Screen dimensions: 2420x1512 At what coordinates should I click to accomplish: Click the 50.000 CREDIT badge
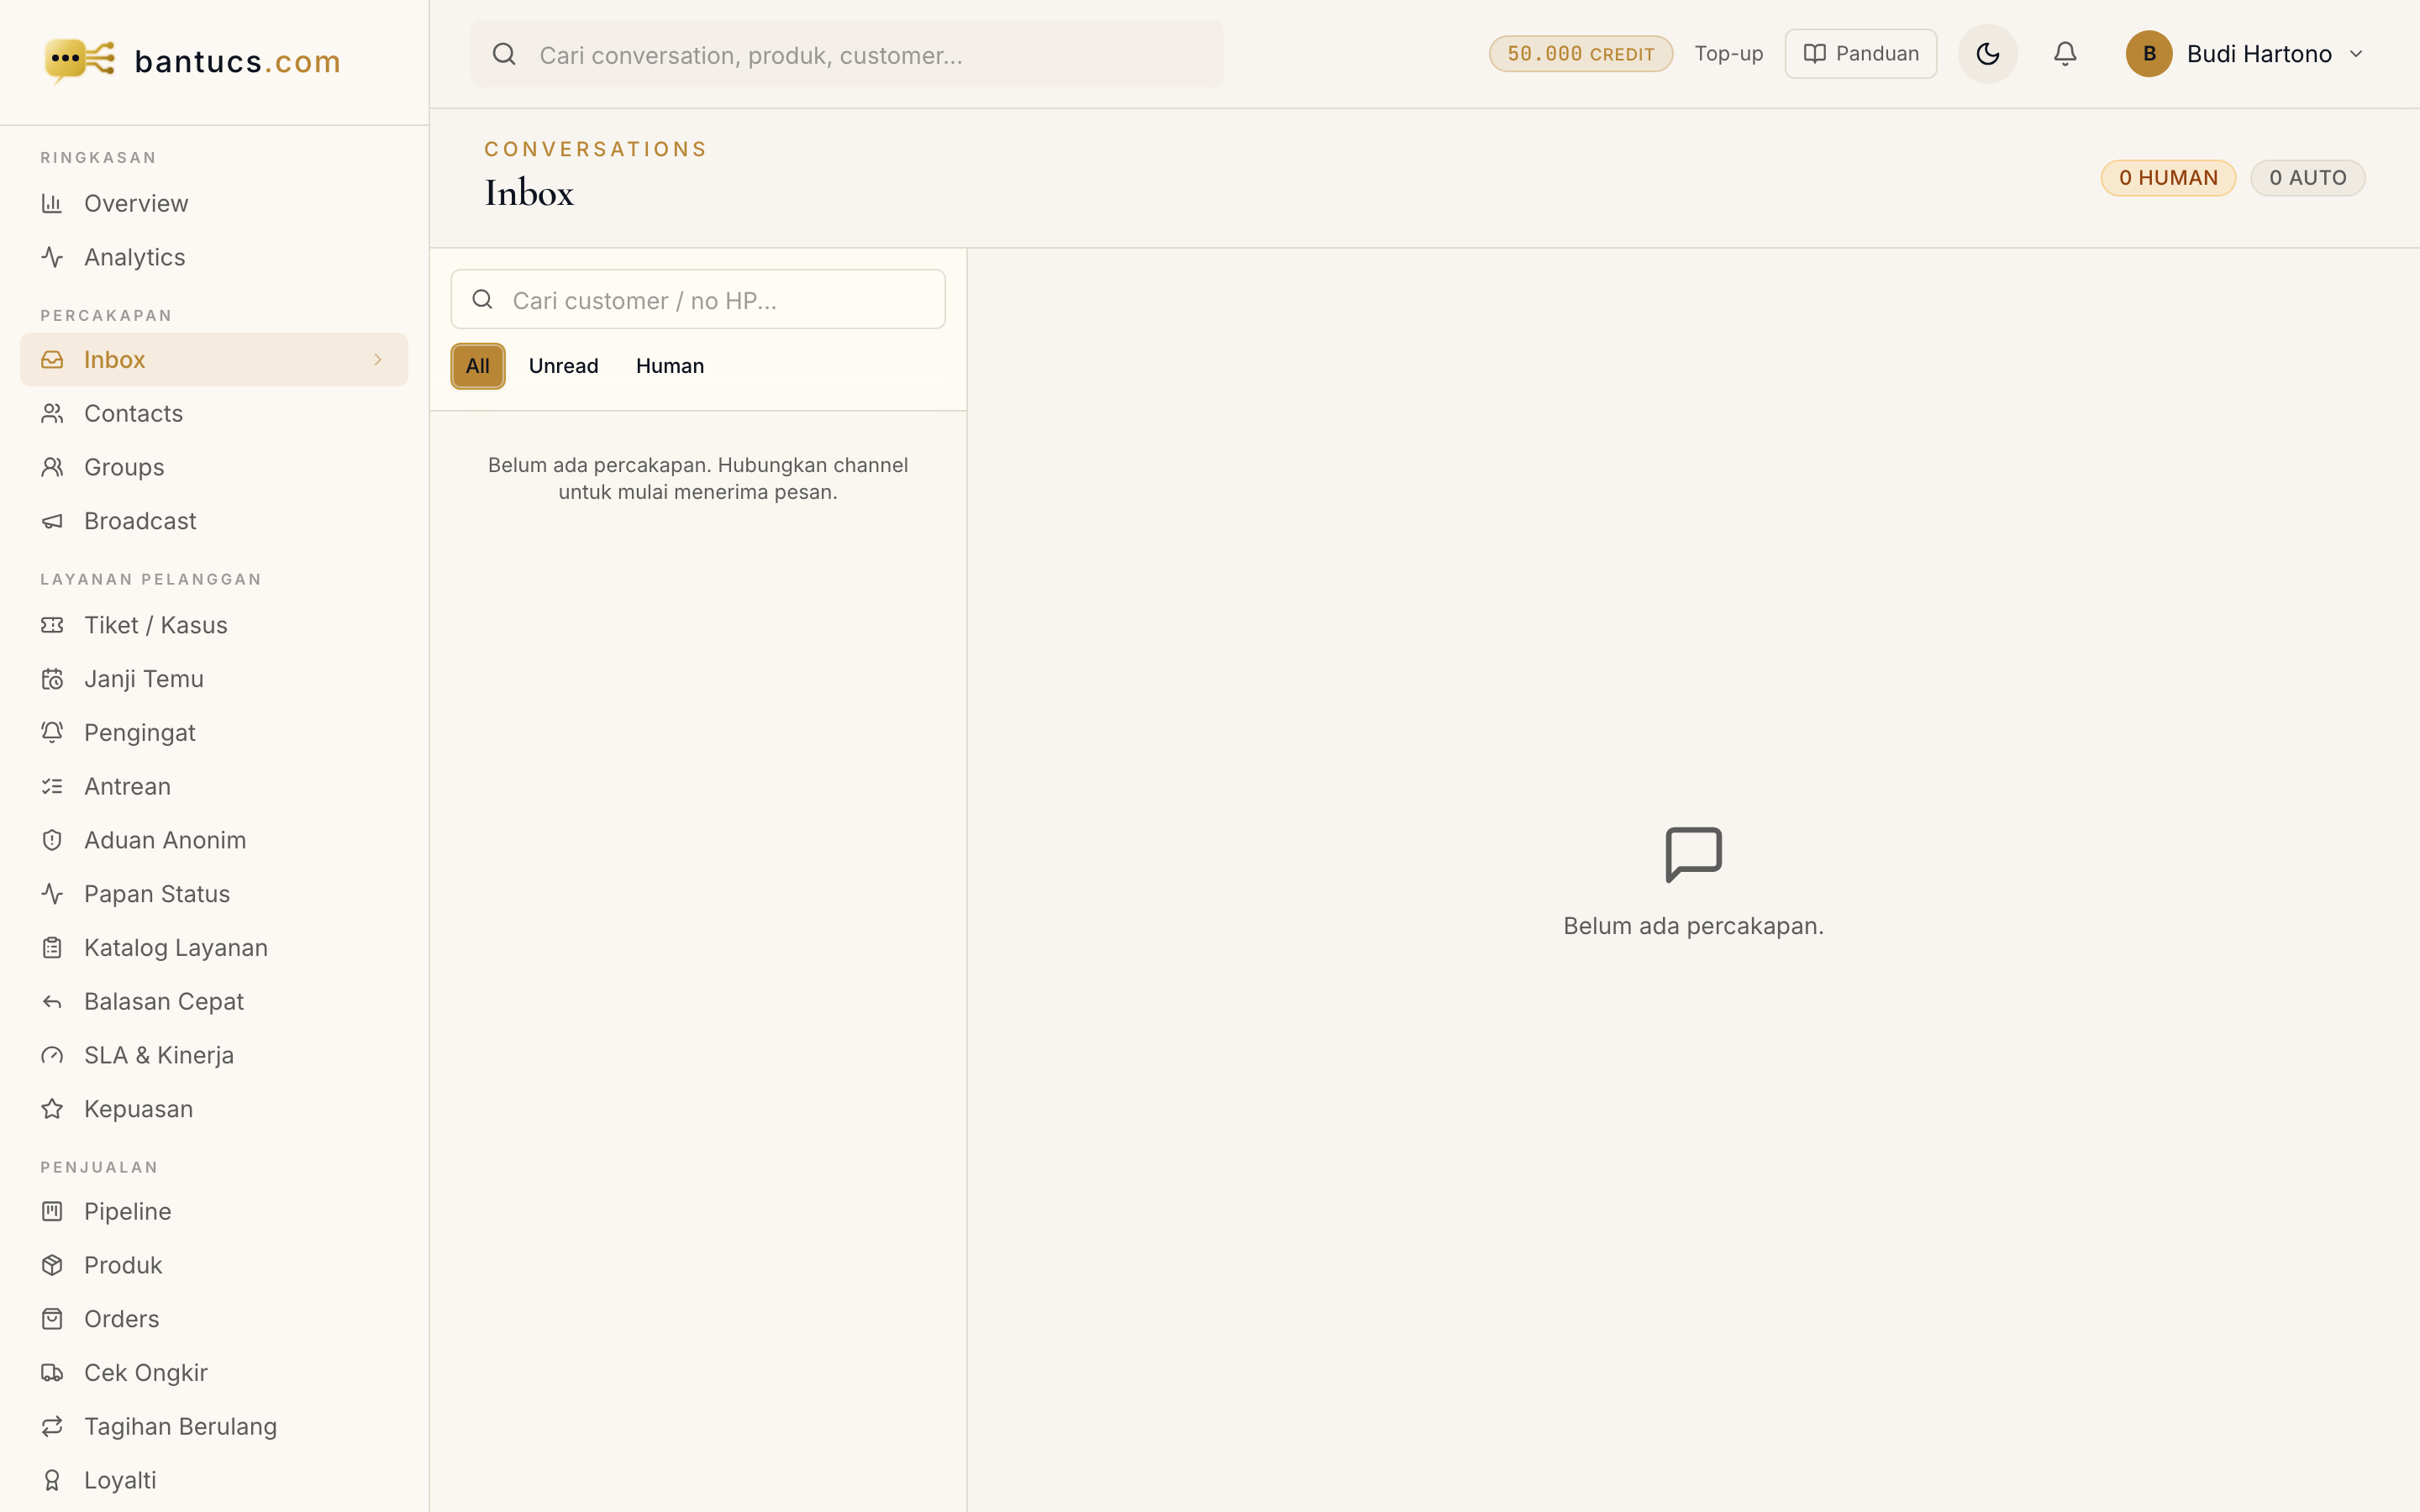(x=1581, y=54)
